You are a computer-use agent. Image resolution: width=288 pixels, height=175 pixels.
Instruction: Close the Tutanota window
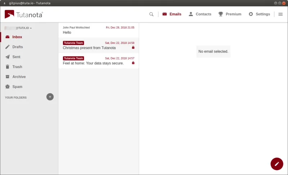pyautogui.click(x=284, y=3)
